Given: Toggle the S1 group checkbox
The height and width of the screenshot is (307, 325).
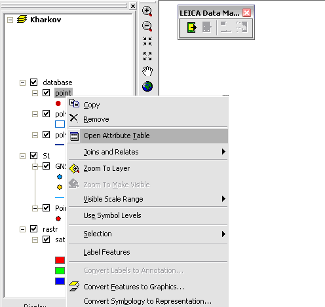Looking at the screenshot, I should (33, 156).
